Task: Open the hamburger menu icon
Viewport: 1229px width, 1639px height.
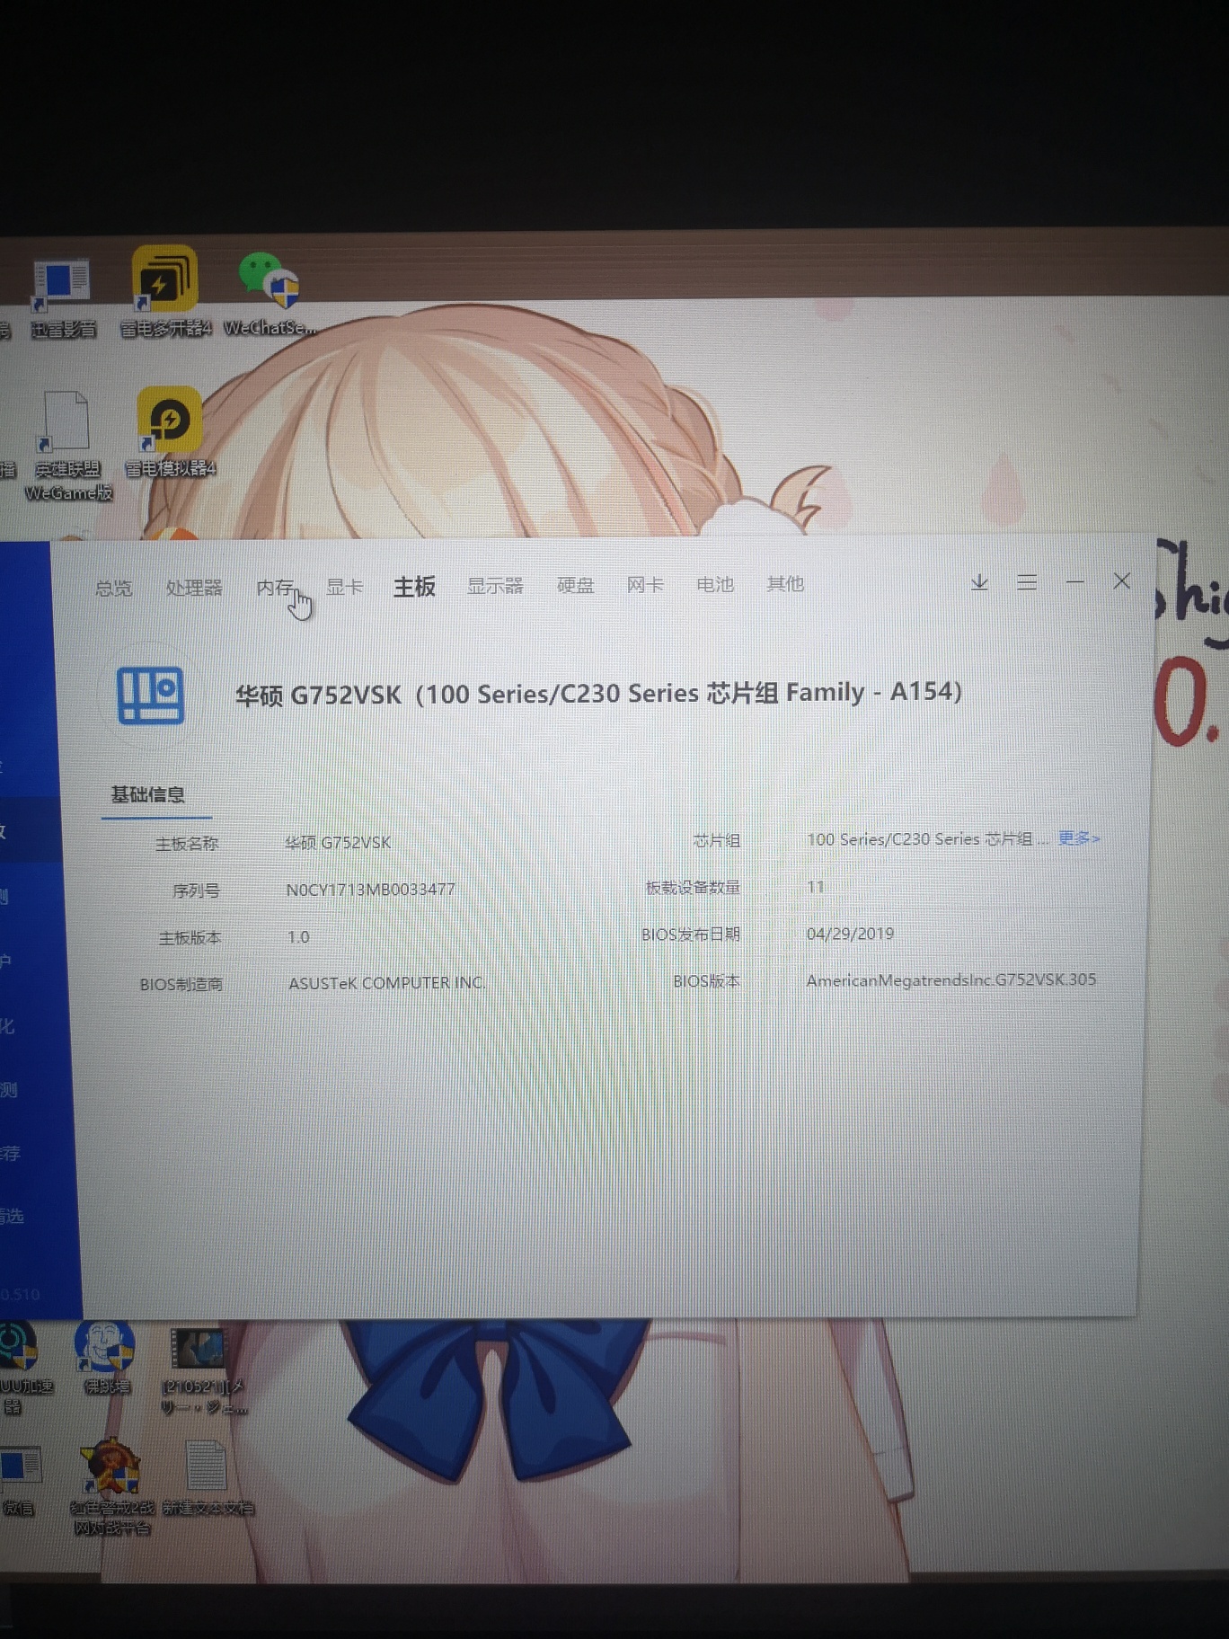Action: pos(1027,582)
